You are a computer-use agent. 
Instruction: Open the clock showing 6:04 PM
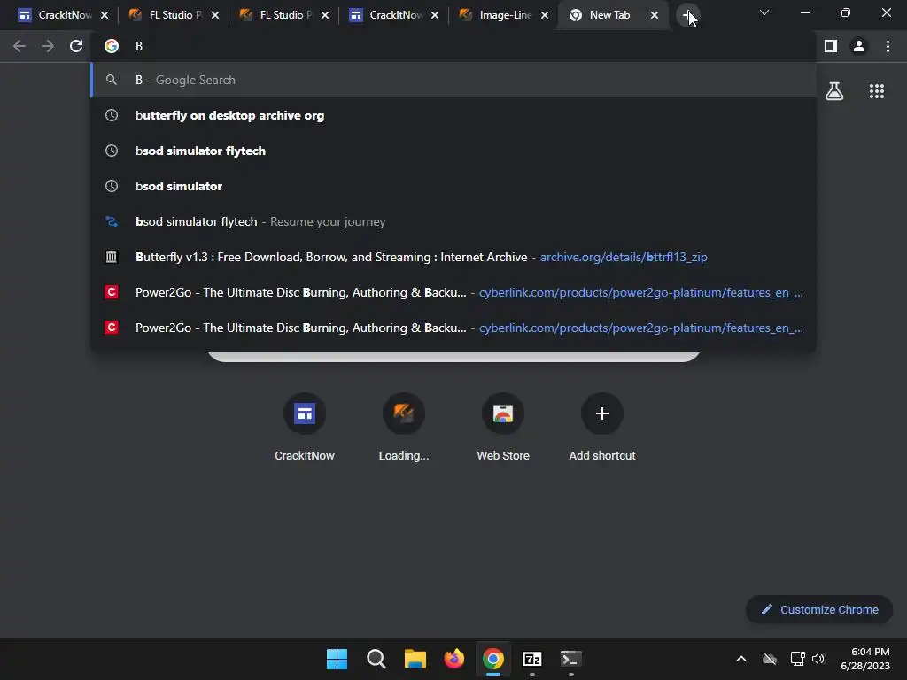pyautogui.click(x=865, y=659)
